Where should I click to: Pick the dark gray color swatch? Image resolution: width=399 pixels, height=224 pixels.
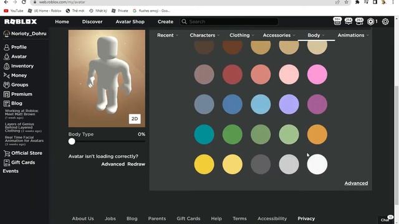(x=261, y=164)
